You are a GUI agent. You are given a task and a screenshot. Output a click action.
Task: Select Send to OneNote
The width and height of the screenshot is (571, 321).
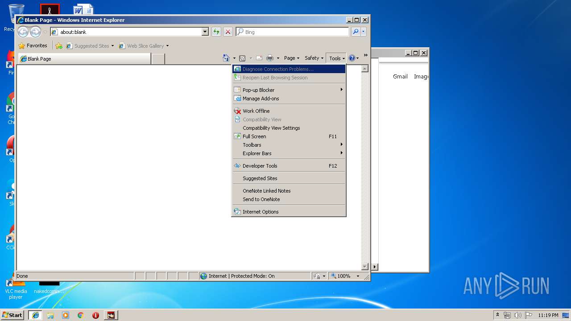289,199
